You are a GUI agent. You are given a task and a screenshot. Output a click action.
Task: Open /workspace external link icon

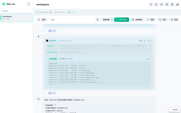[51, 12]
